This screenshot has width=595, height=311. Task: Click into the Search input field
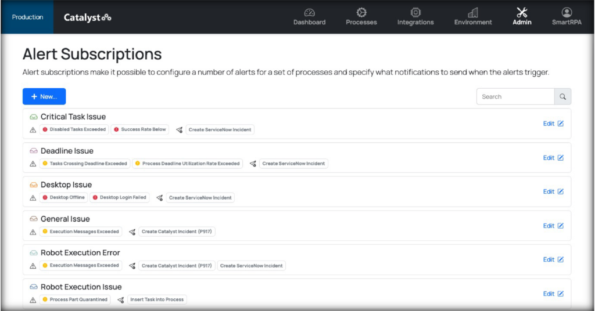point(515,96)
